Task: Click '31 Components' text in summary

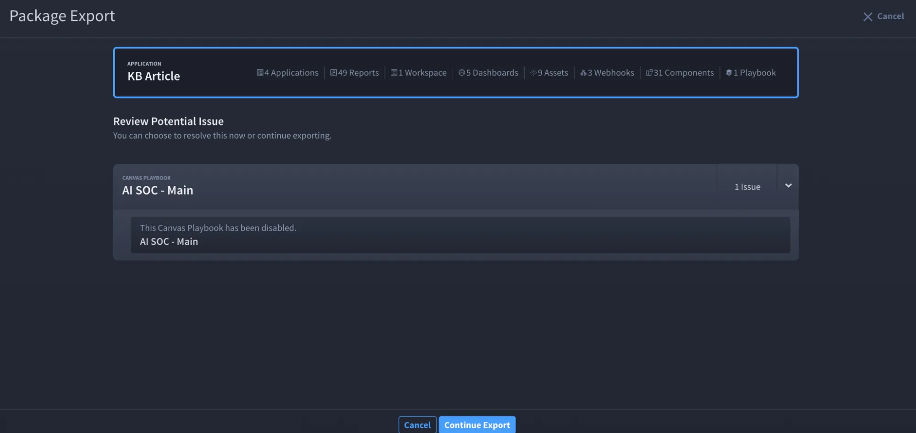Action: (x=684, y=73)
